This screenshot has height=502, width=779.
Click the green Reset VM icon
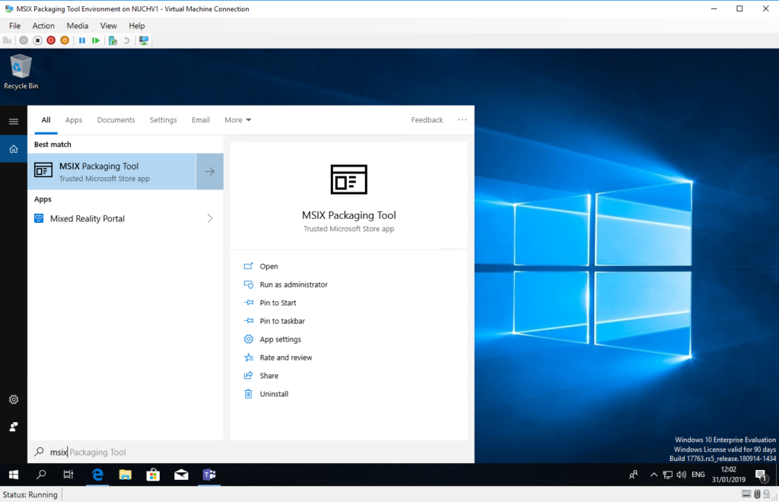pos(96,40)
